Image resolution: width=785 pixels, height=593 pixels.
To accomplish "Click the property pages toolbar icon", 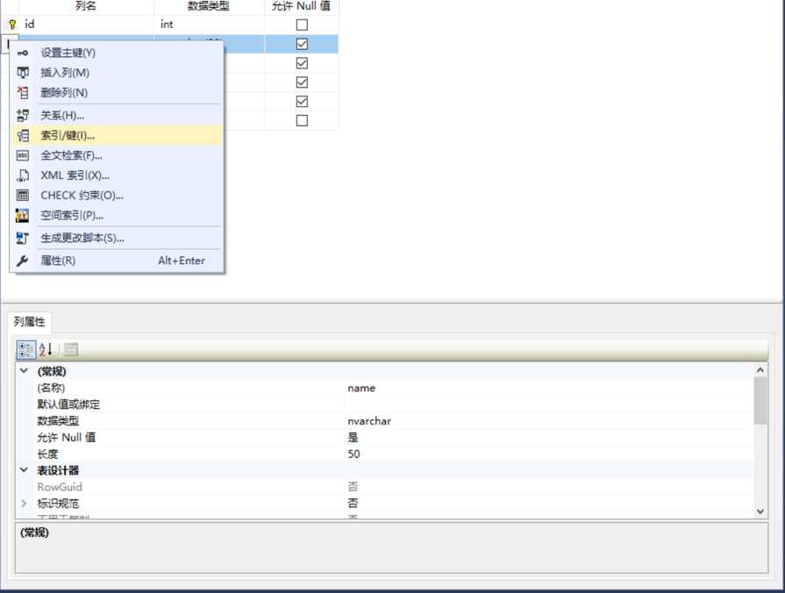I will [71, 350].
